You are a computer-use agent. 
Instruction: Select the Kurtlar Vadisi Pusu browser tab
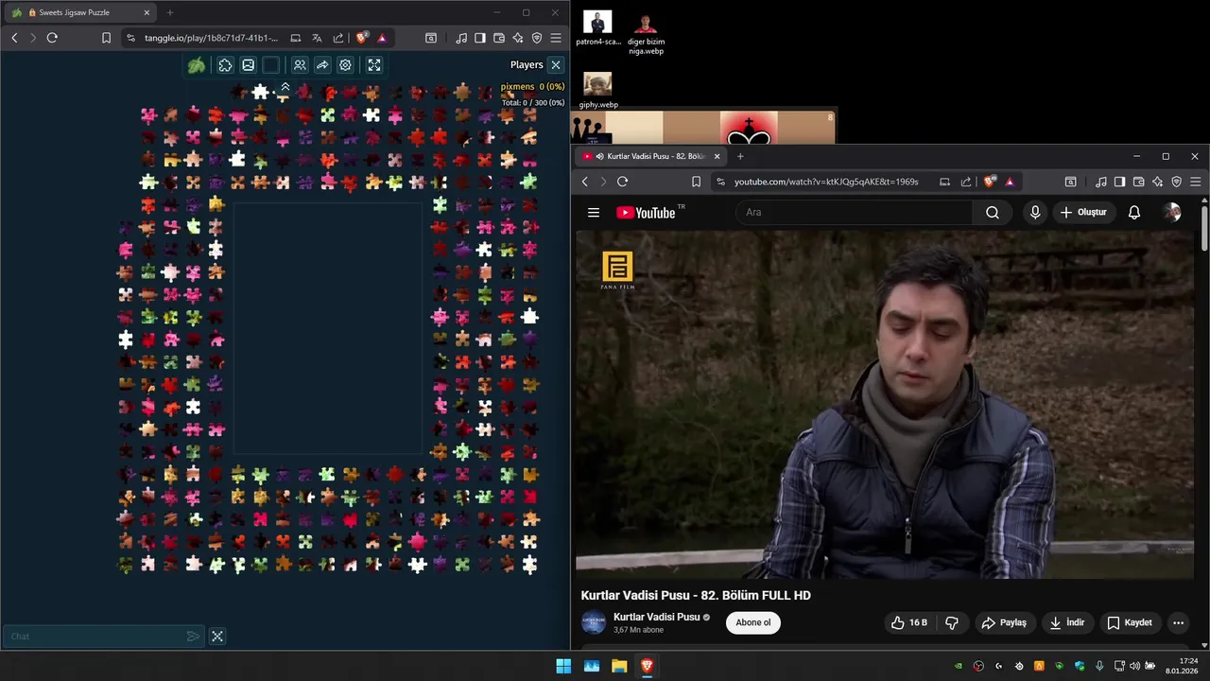pos(650,156)
